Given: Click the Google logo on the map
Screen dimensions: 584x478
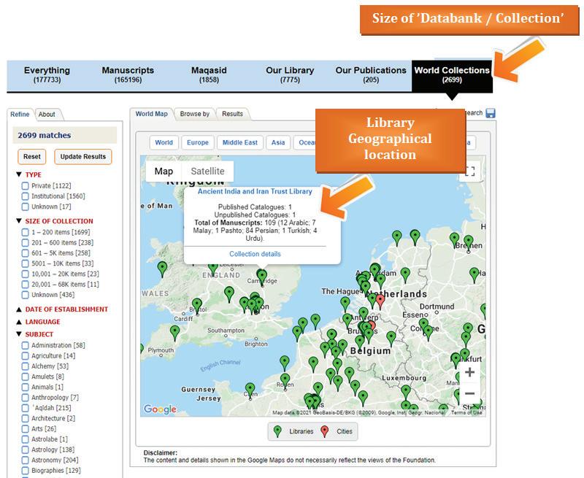Looking at the screenshot, I should (x=160, y=409).
